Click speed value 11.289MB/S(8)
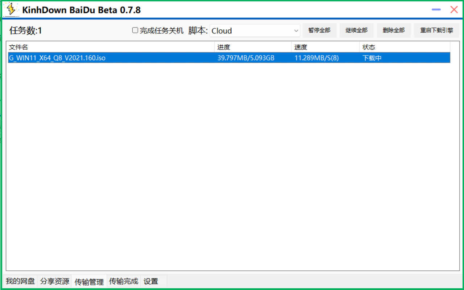This screenshot has width=464, height=290. [x=316, y=58]
